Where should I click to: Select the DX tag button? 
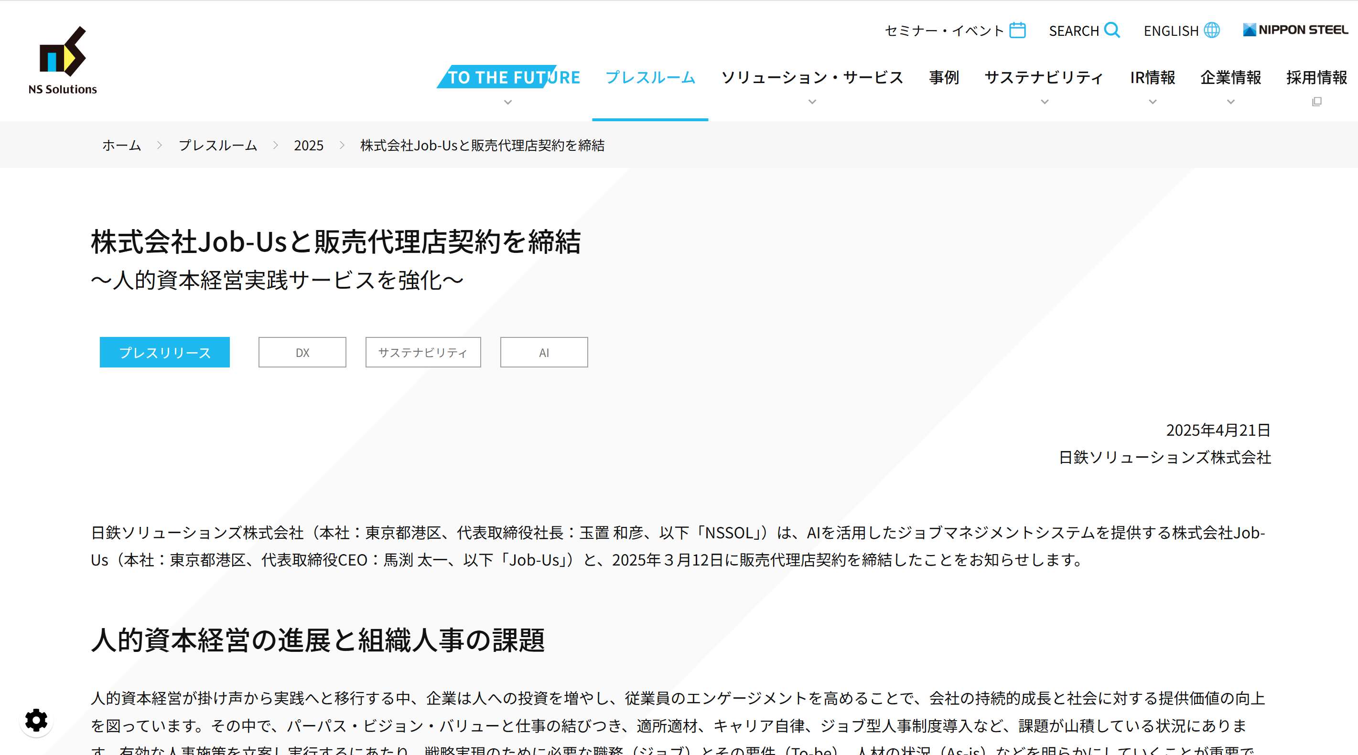click(x=302, y=352)
